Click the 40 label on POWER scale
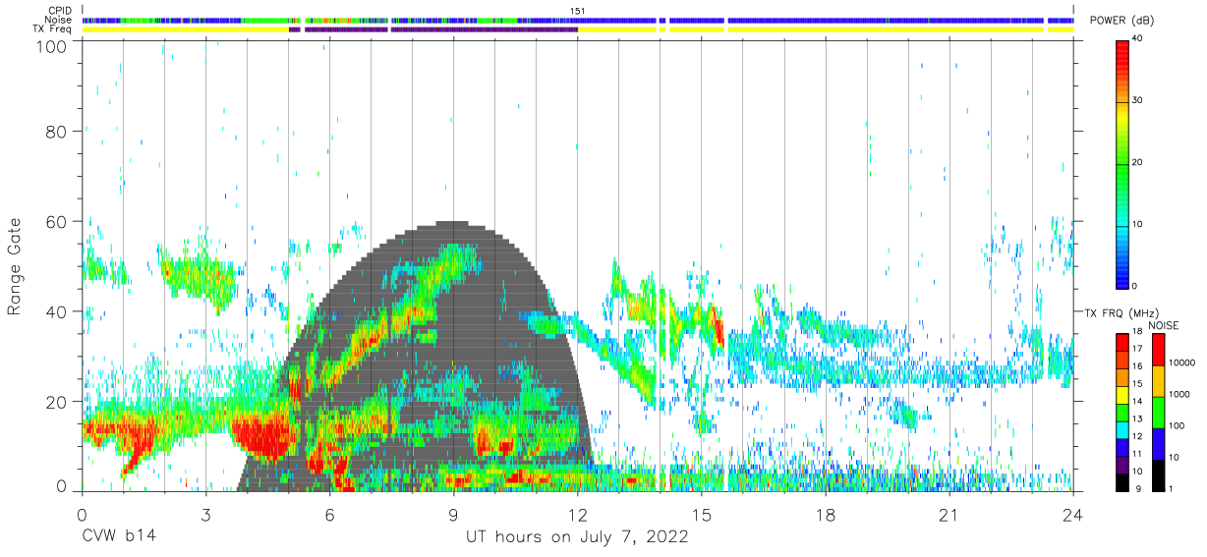Viewport: 1207px width, 557px height. click(x=1138, y=39)
